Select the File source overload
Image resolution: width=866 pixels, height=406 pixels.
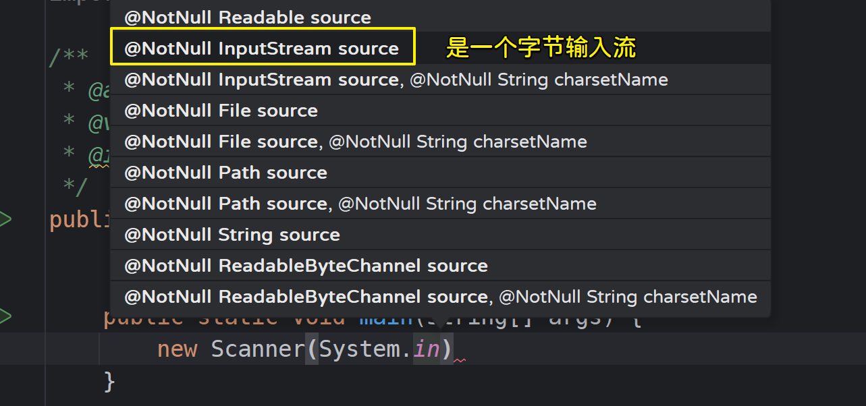click(221, 111)
